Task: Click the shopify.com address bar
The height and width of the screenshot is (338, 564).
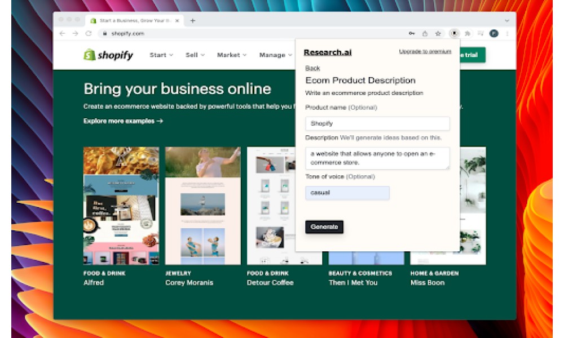Action: (252, 33)
